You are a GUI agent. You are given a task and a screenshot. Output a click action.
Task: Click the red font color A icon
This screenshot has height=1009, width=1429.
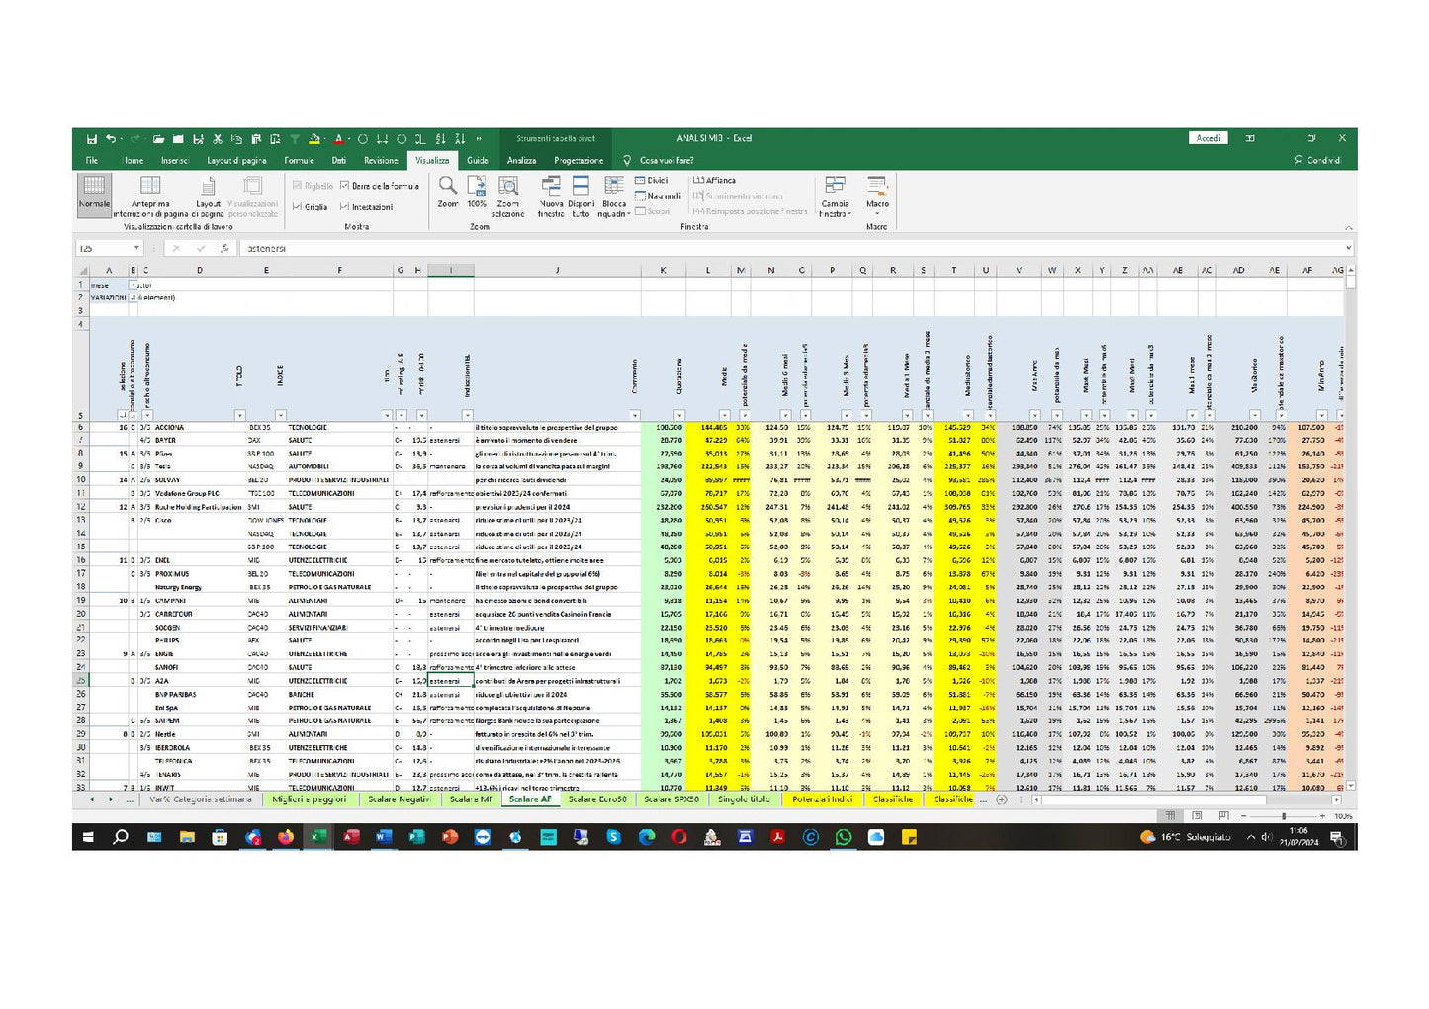(338, 139)
